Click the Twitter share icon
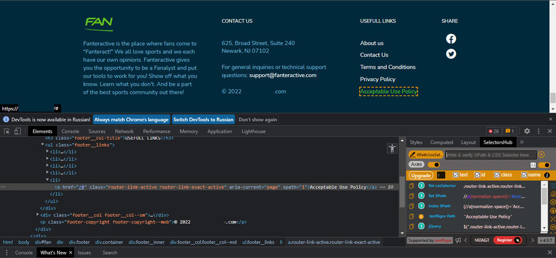Image resolution: width=556 pixels, height=258 pixels. click(451, 54)
